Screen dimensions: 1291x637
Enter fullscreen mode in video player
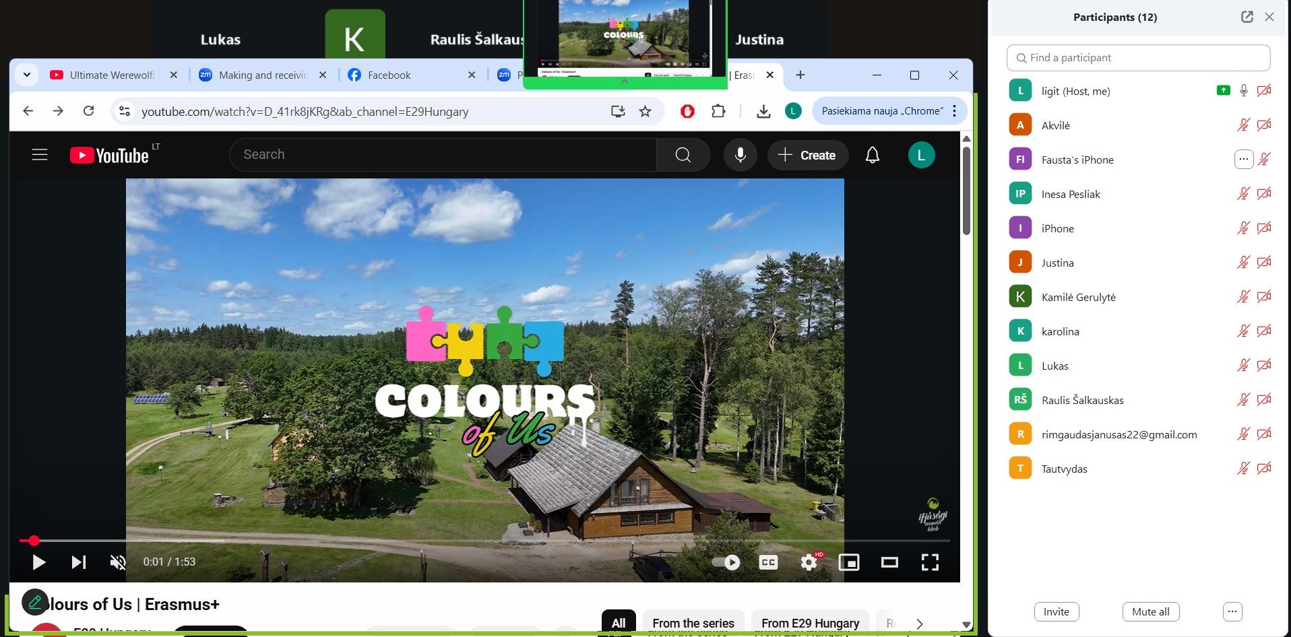click(930, 562)
